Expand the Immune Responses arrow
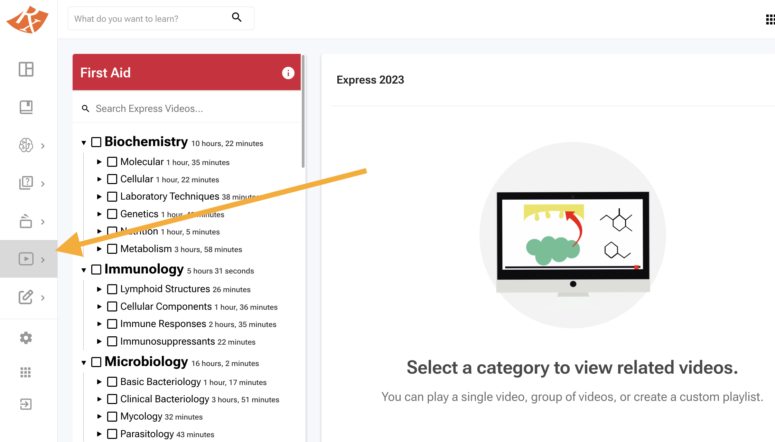The image size is (775, 442). 99,324
